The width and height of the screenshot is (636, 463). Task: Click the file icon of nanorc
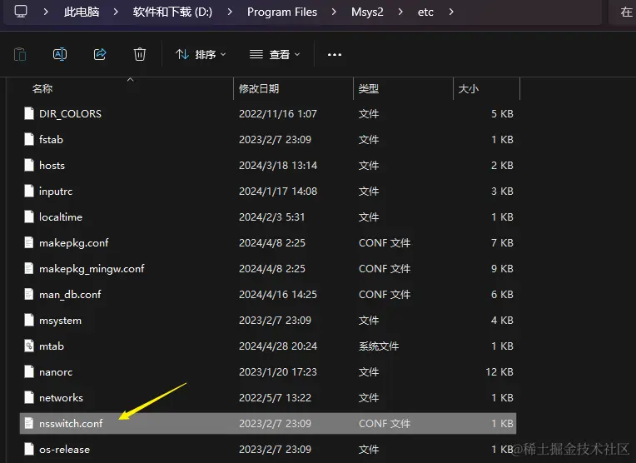click(x=29, y=371)
